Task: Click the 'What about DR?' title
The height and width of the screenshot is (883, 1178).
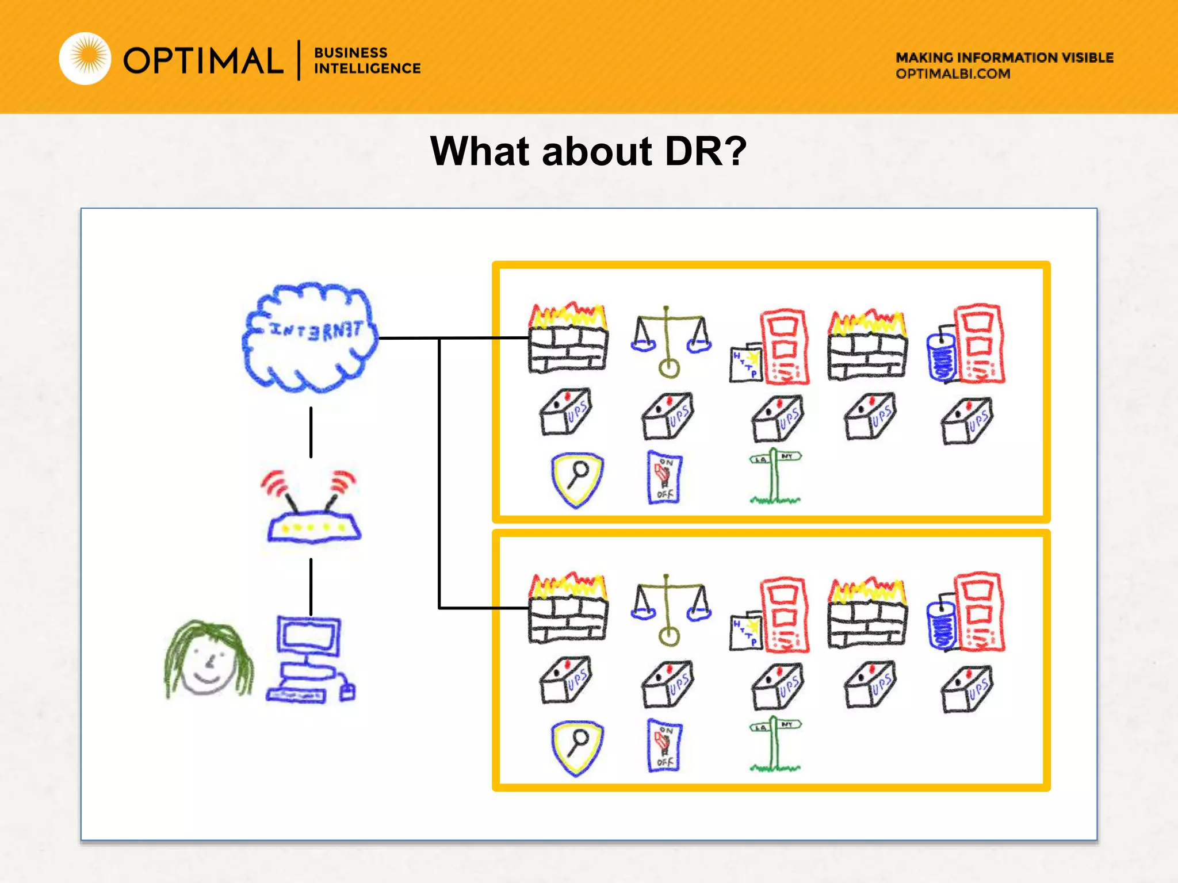Action: point(588,151)
